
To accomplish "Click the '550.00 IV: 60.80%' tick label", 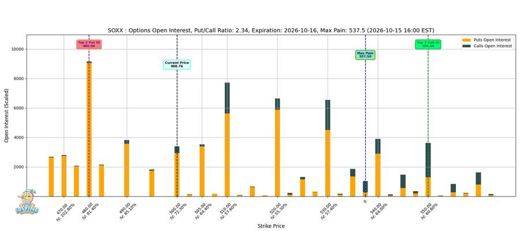I will click(x=428, y=211).
